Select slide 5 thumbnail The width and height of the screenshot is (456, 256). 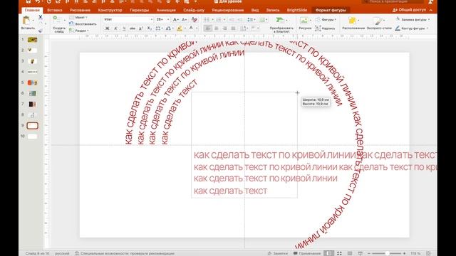(x=32, y=82)
